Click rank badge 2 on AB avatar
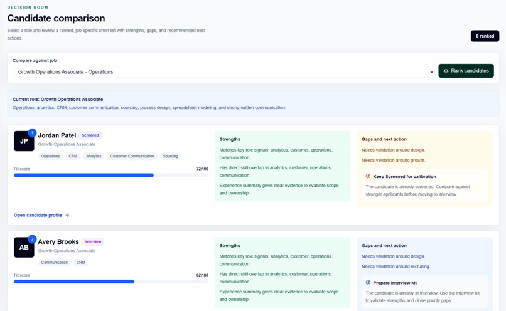506x311 pixels. click(x=32, y=239)
